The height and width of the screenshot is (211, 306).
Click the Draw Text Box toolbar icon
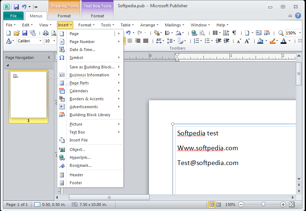[259, 33]
